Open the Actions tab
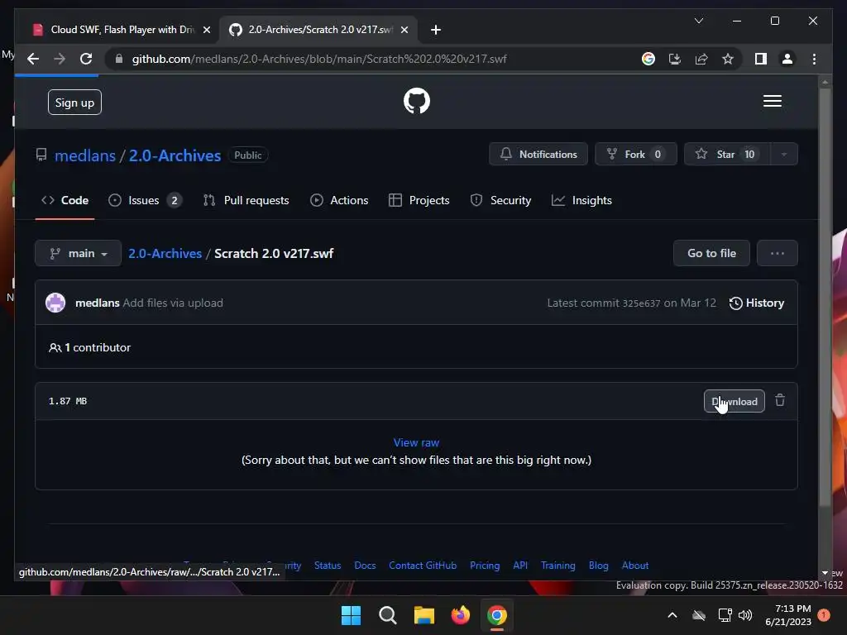847x635 pixels. (x=339, y=200)
